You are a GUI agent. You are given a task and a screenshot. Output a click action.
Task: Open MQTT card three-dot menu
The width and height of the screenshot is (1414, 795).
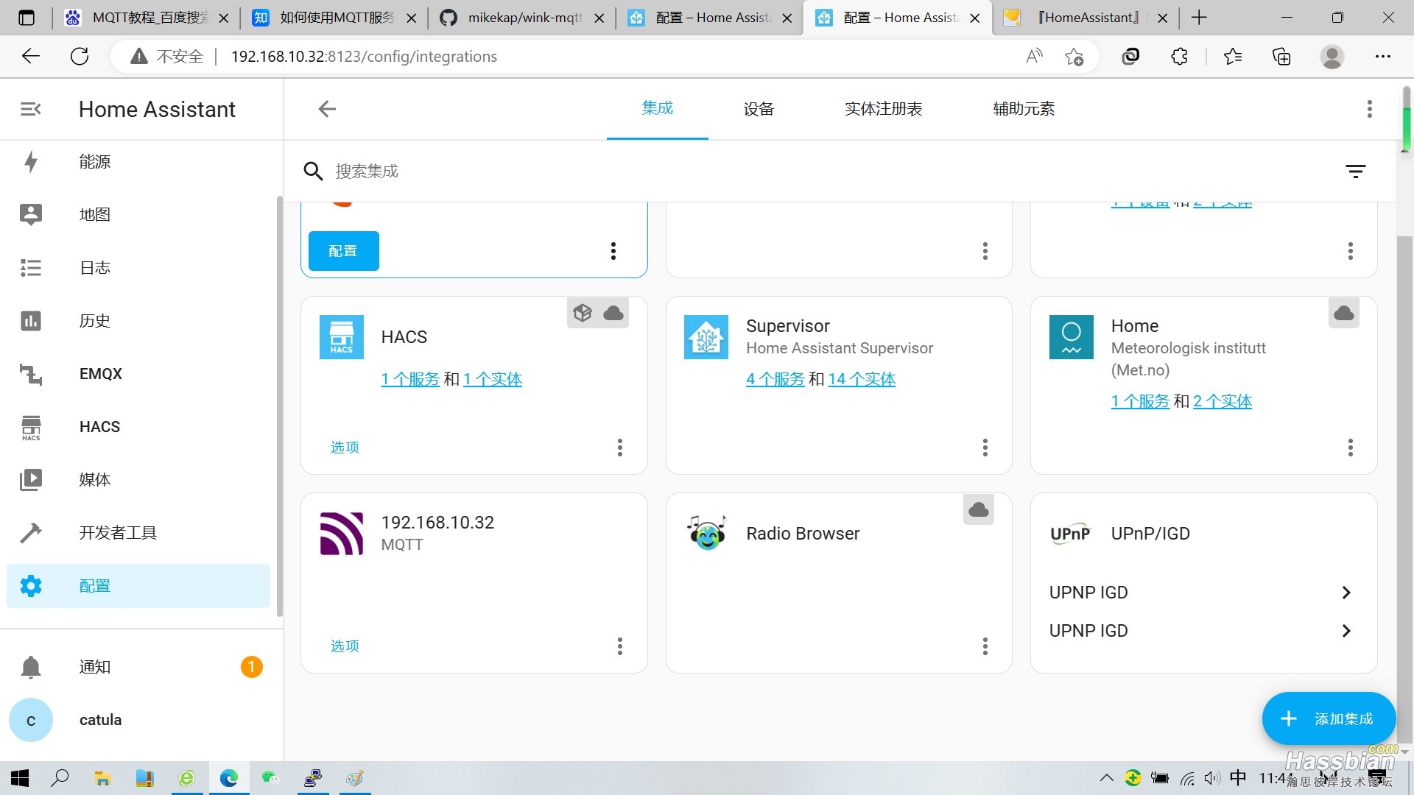(620, 646)
